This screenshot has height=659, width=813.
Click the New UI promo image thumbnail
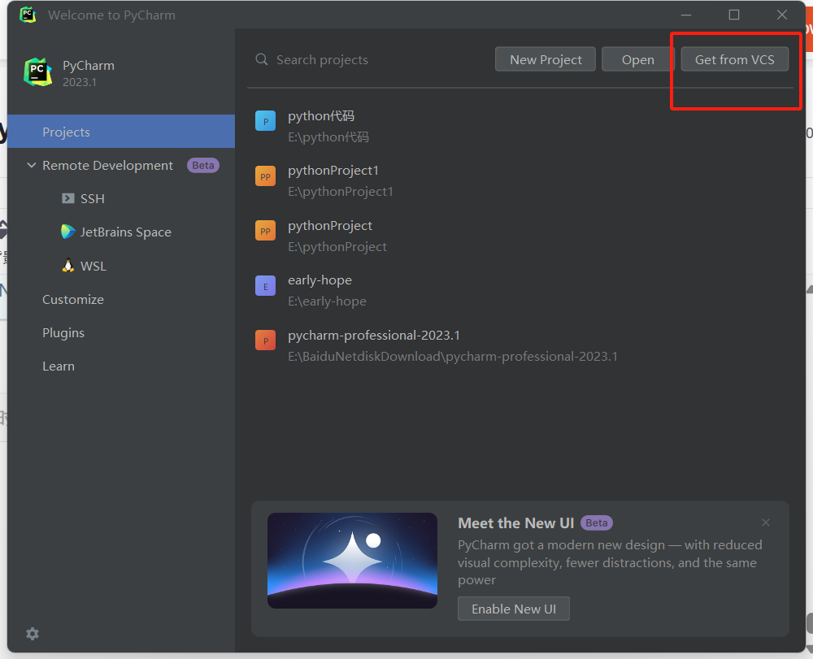352,561
